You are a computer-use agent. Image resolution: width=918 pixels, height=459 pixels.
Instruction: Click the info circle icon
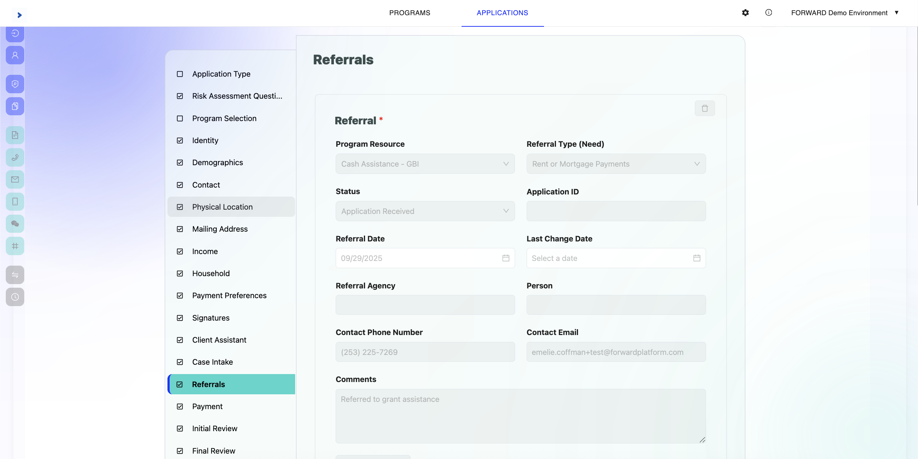(768, 13)
